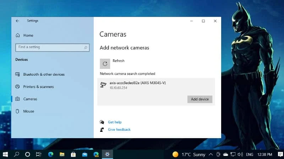Screen dimensions: 284x159
Task: Open the network tray icon
Action: pos(233,154)
